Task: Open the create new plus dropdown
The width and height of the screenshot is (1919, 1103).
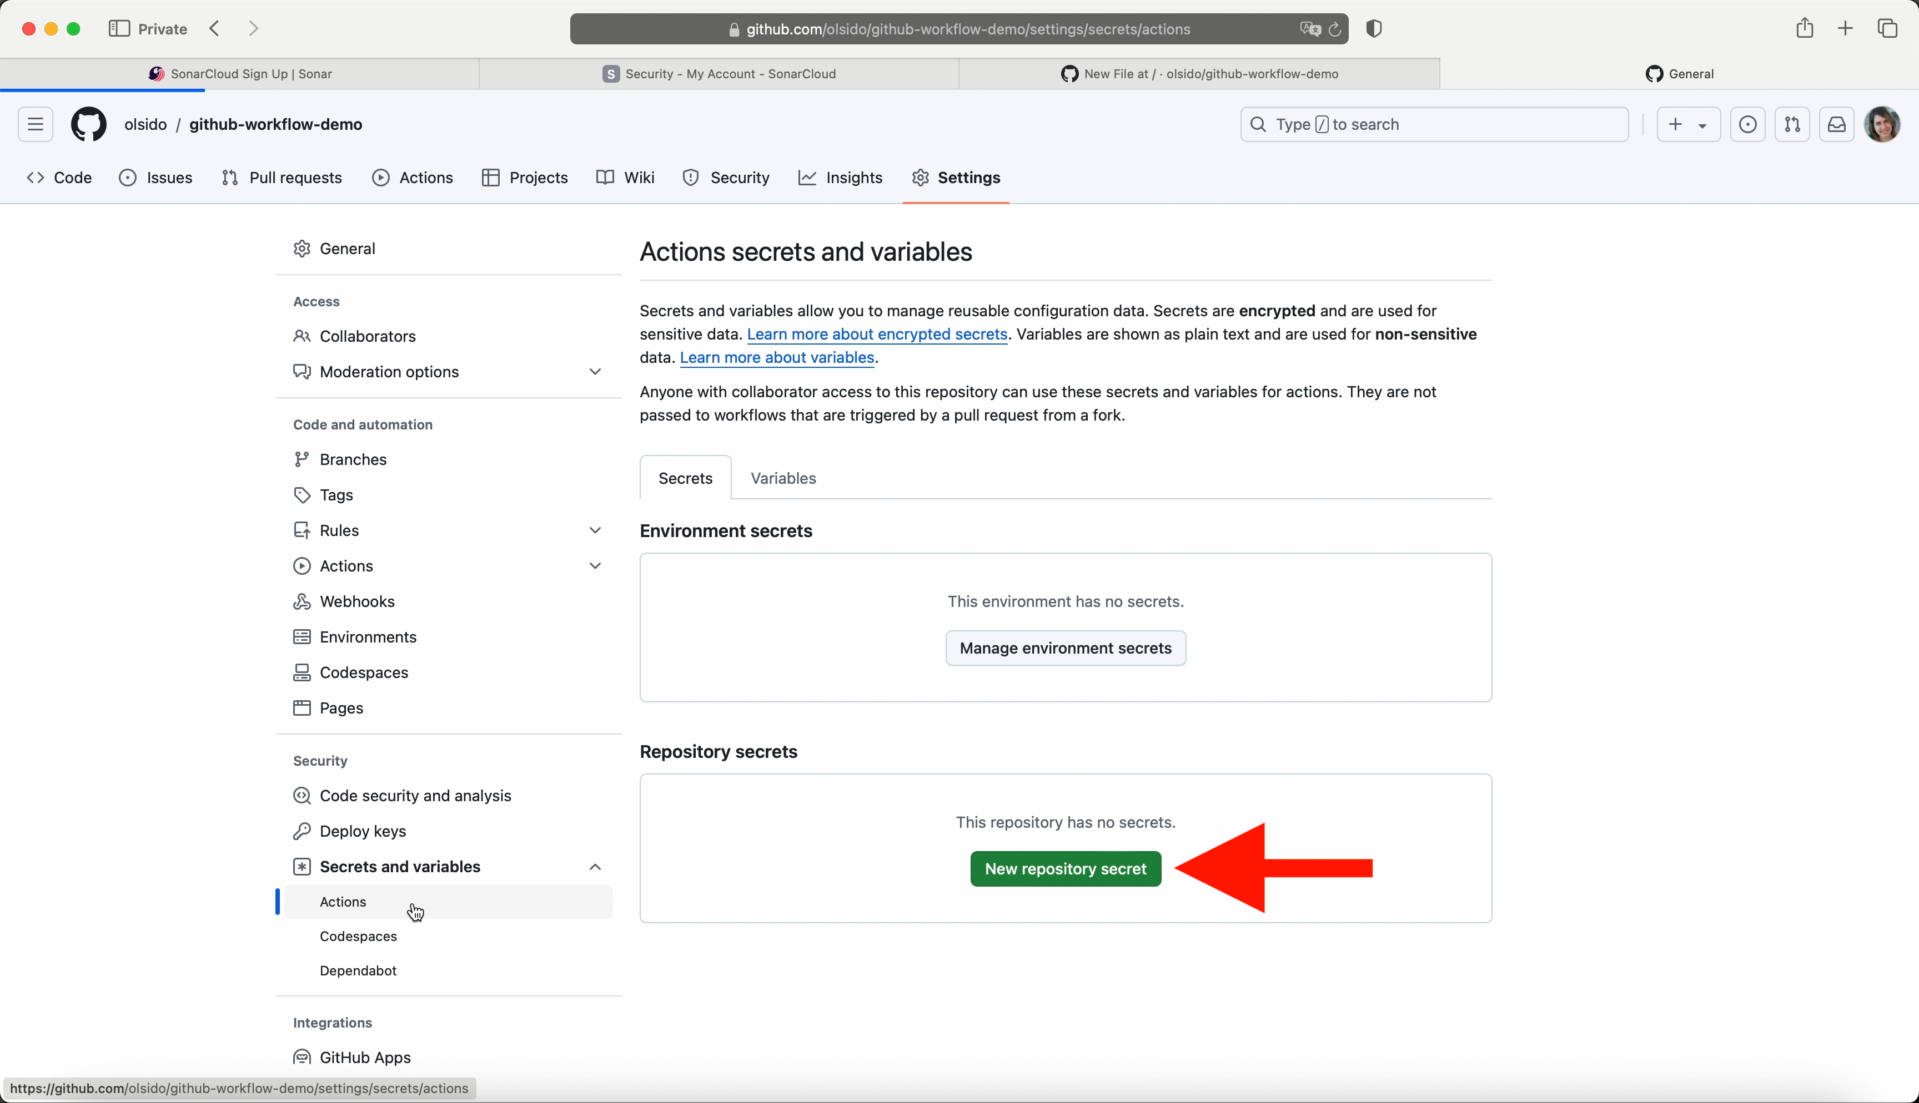Action: [x=1688, y=124]
